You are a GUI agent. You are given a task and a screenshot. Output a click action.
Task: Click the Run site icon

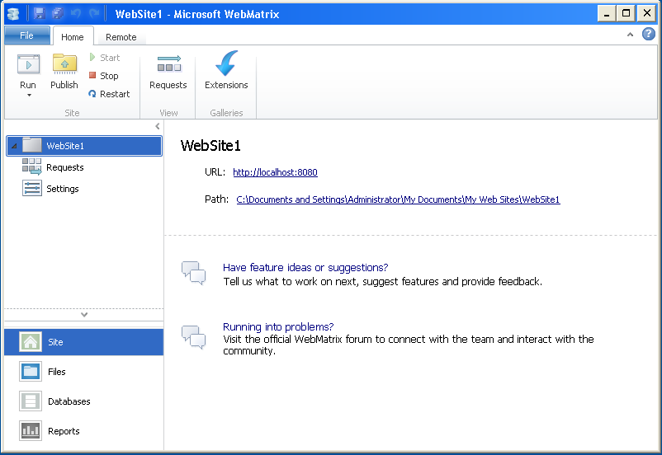(x=28, y=64)
